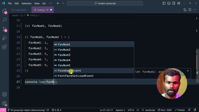
Task: Open the Edit menu
Action: (16, 3)
